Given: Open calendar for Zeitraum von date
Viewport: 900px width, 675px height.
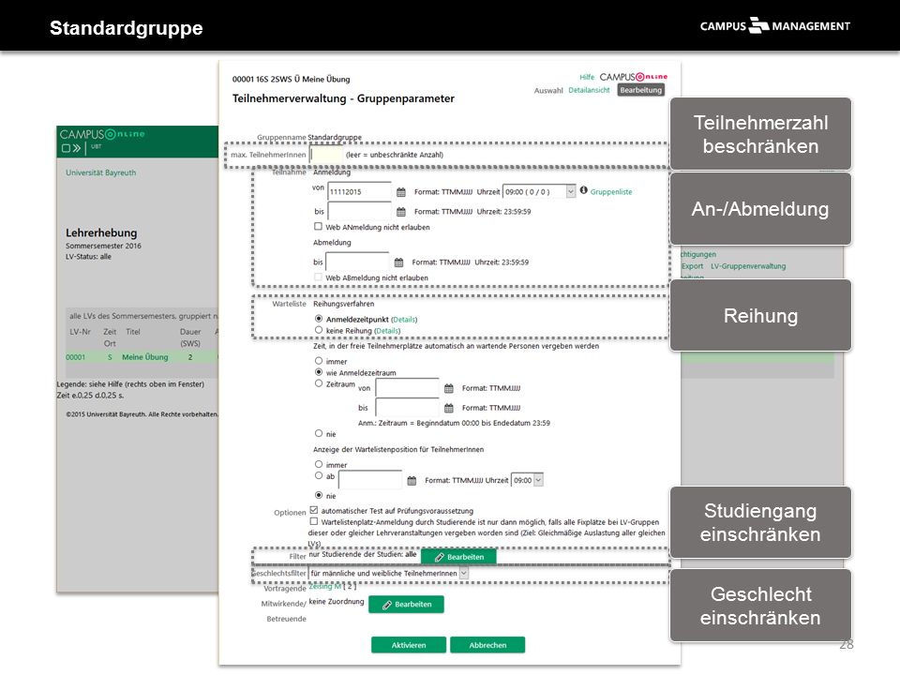Looking at the screenshot, I should tap(449, 388).
